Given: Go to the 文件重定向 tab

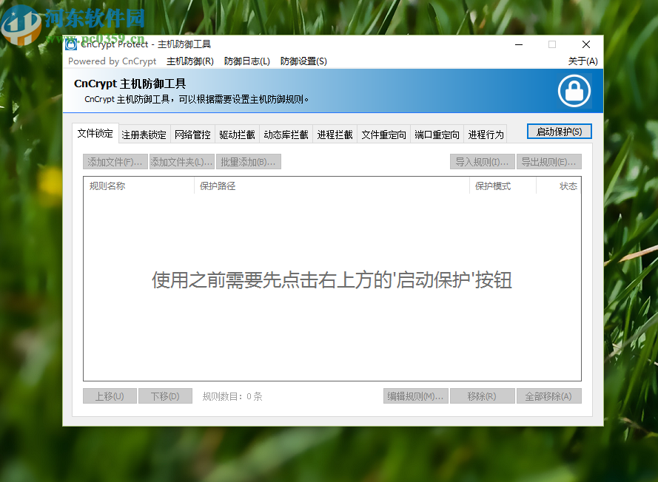Looking at the screenshot, I should coord(383,135).
